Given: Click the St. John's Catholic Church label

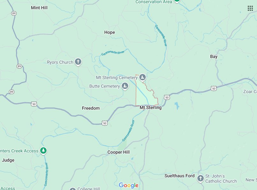Looking at the screenshot, I should pyautogui.click(x=221, y=179).
